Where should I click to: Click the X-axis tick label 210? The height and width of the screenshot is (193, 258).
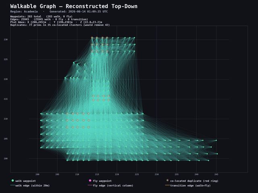click(77, 175)
